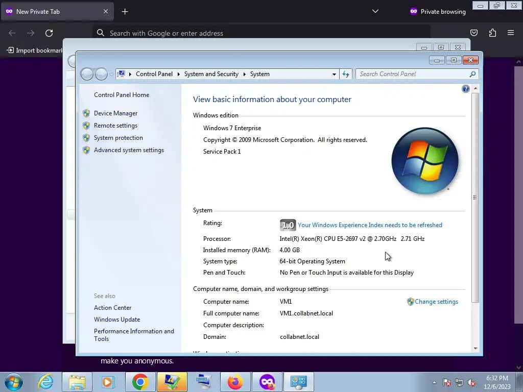Image resolution: width=523 pixels, height=392 pixels.
Task: Click the Control Panel Back button
Action: pyautogui.click(x=87, y=74)
